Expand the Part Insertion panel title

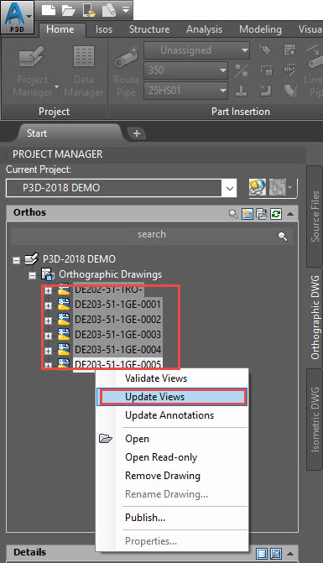point(241,112)
